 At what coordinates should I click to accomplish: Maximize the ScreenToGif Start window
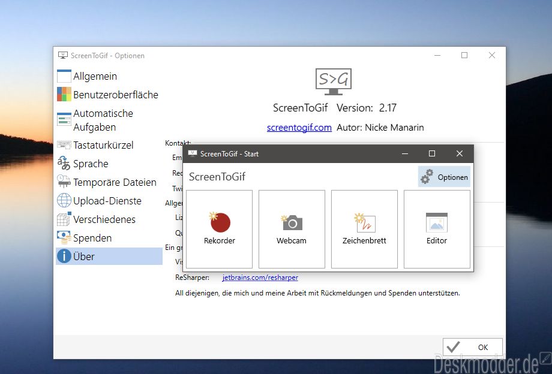431,153
